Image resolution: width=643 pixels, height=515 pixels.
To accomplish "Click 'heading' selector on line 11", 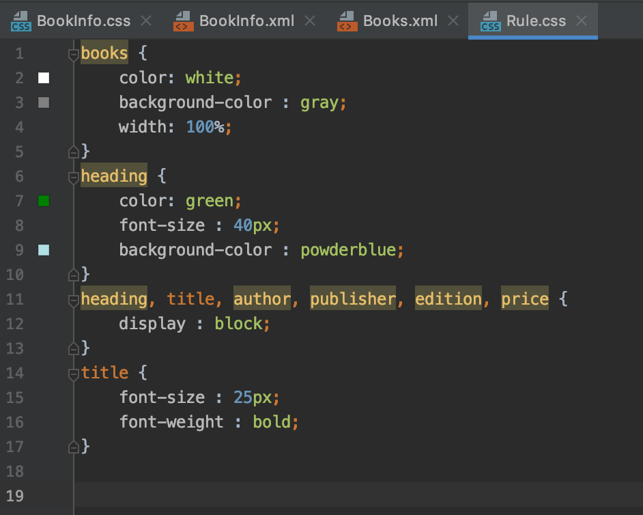I will (x=113, y=298).
